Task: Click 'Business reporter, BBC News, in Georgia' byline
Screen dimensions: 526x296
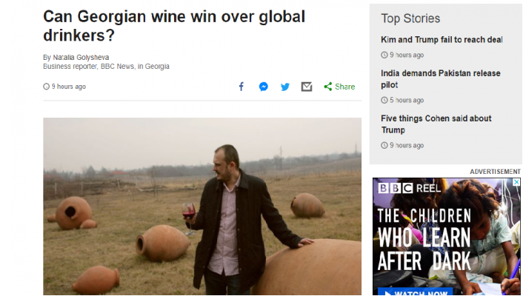Action: [x=106, y=67]
